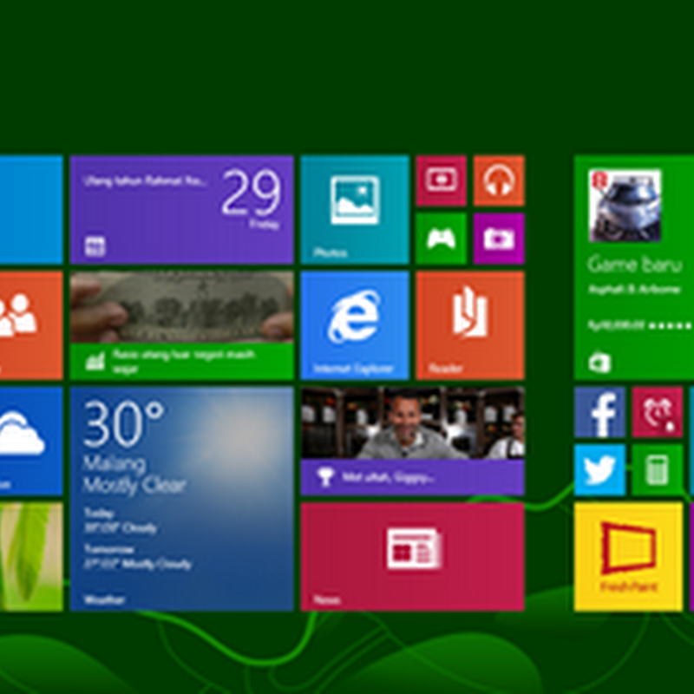Open the Sports tile with trophy icon

click(413, 441)
